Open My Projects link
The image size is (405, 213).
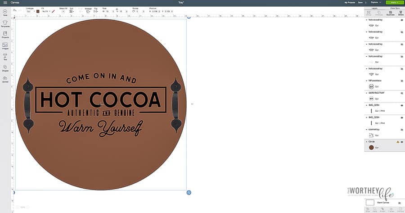350,3
